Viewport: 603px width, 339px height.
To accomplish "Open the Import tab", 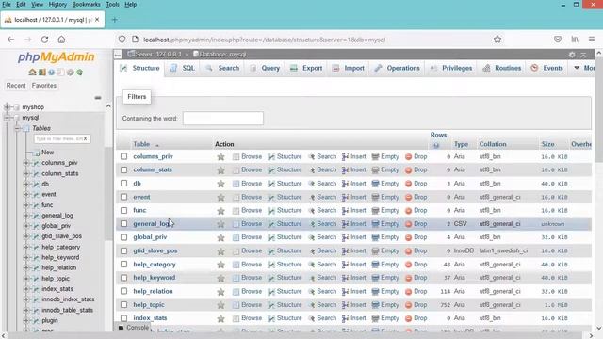I will 348,68.
